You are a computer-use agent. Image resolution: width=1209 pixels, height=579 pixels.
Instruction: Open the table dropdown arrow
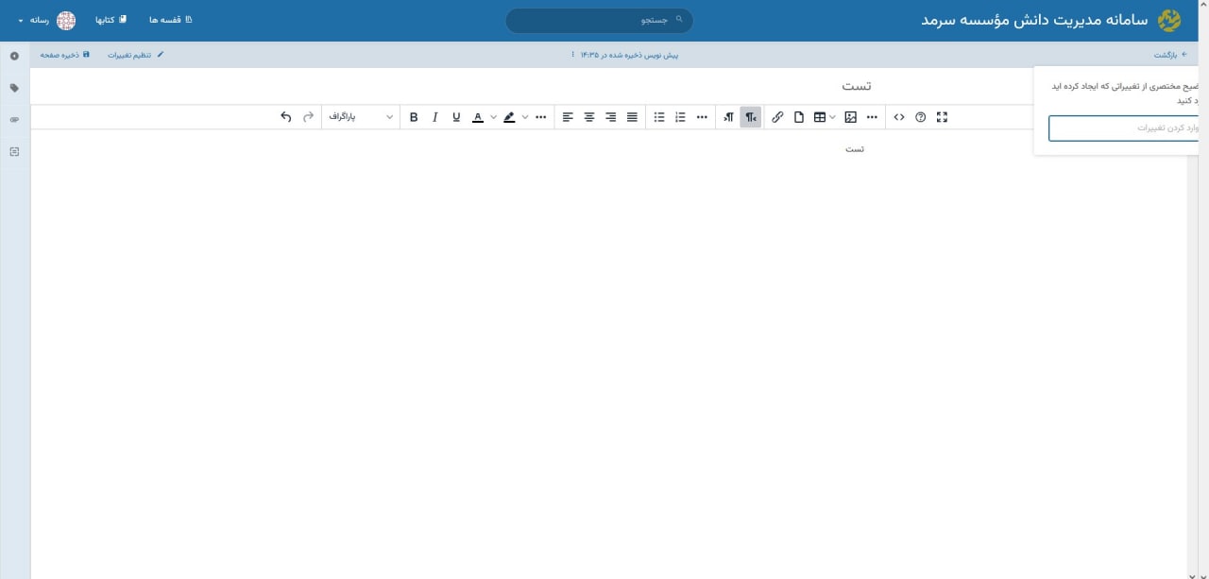(832, 117)
